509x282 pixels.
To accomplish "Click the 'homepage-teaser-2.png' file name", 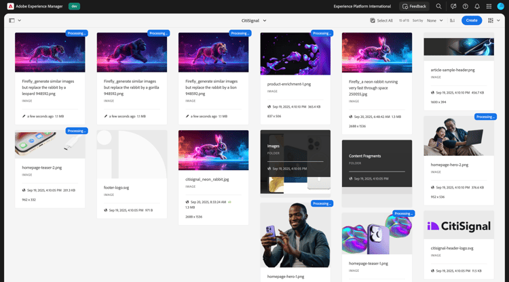I will click(x=42, y=167).
